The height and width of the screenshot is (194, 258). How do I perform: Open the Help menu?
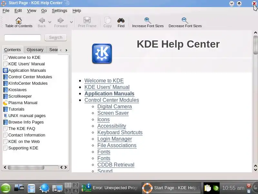tap(77, 11)
